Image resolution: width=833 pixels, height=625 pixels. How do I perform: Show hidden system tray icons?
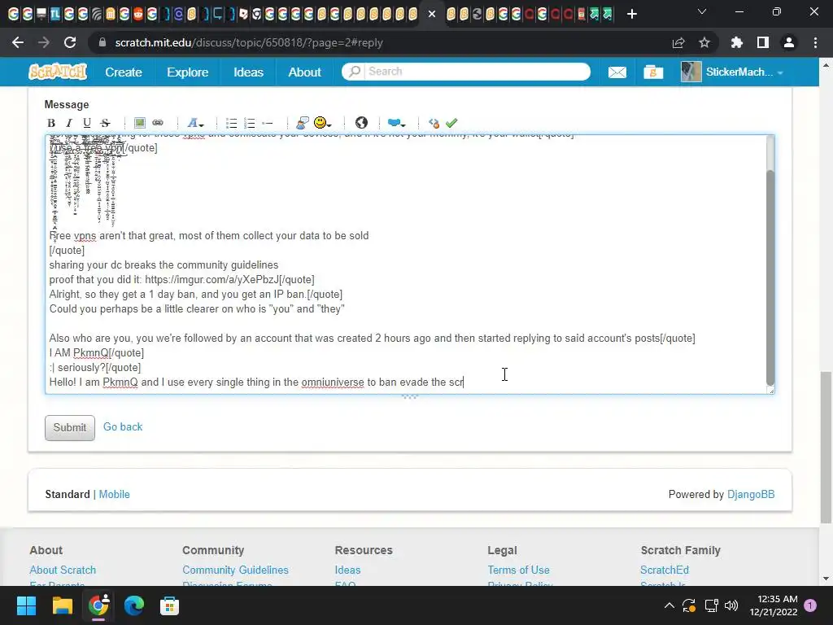669,605
